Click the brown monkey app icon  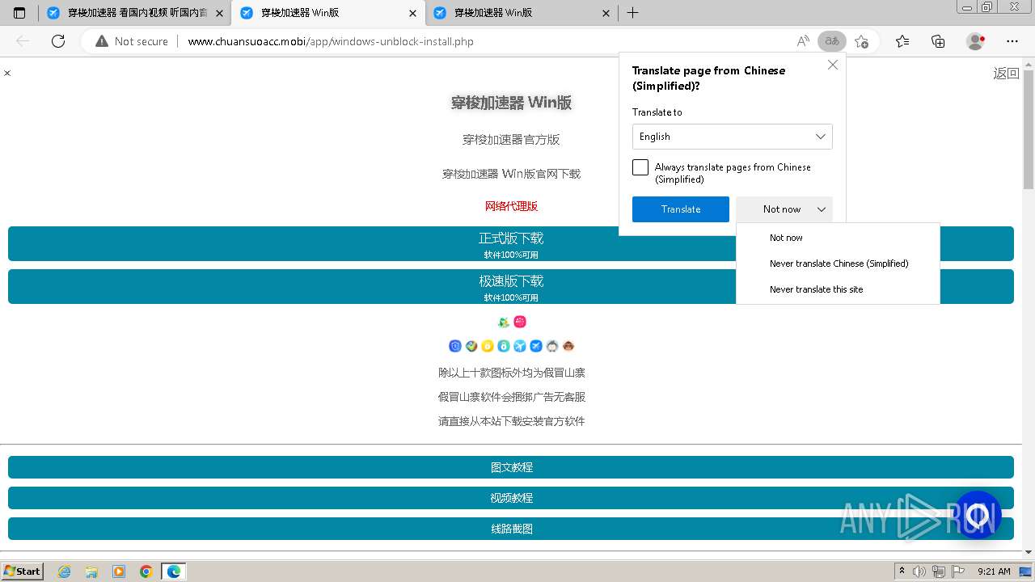pyautogui.click(x=568, y=346)
